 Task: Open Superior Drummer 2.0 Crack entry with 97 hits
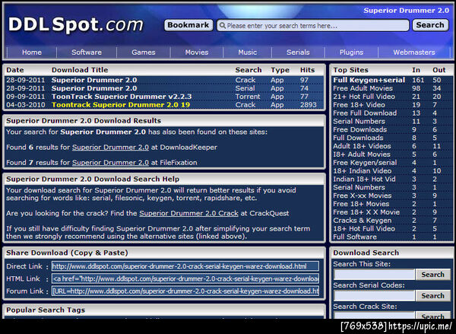click(x=94, y=80)
